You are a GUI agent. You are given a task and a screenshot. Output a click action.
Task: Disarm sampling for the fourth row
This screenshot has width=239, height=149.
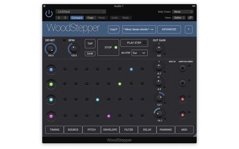(x=183, y=115)
